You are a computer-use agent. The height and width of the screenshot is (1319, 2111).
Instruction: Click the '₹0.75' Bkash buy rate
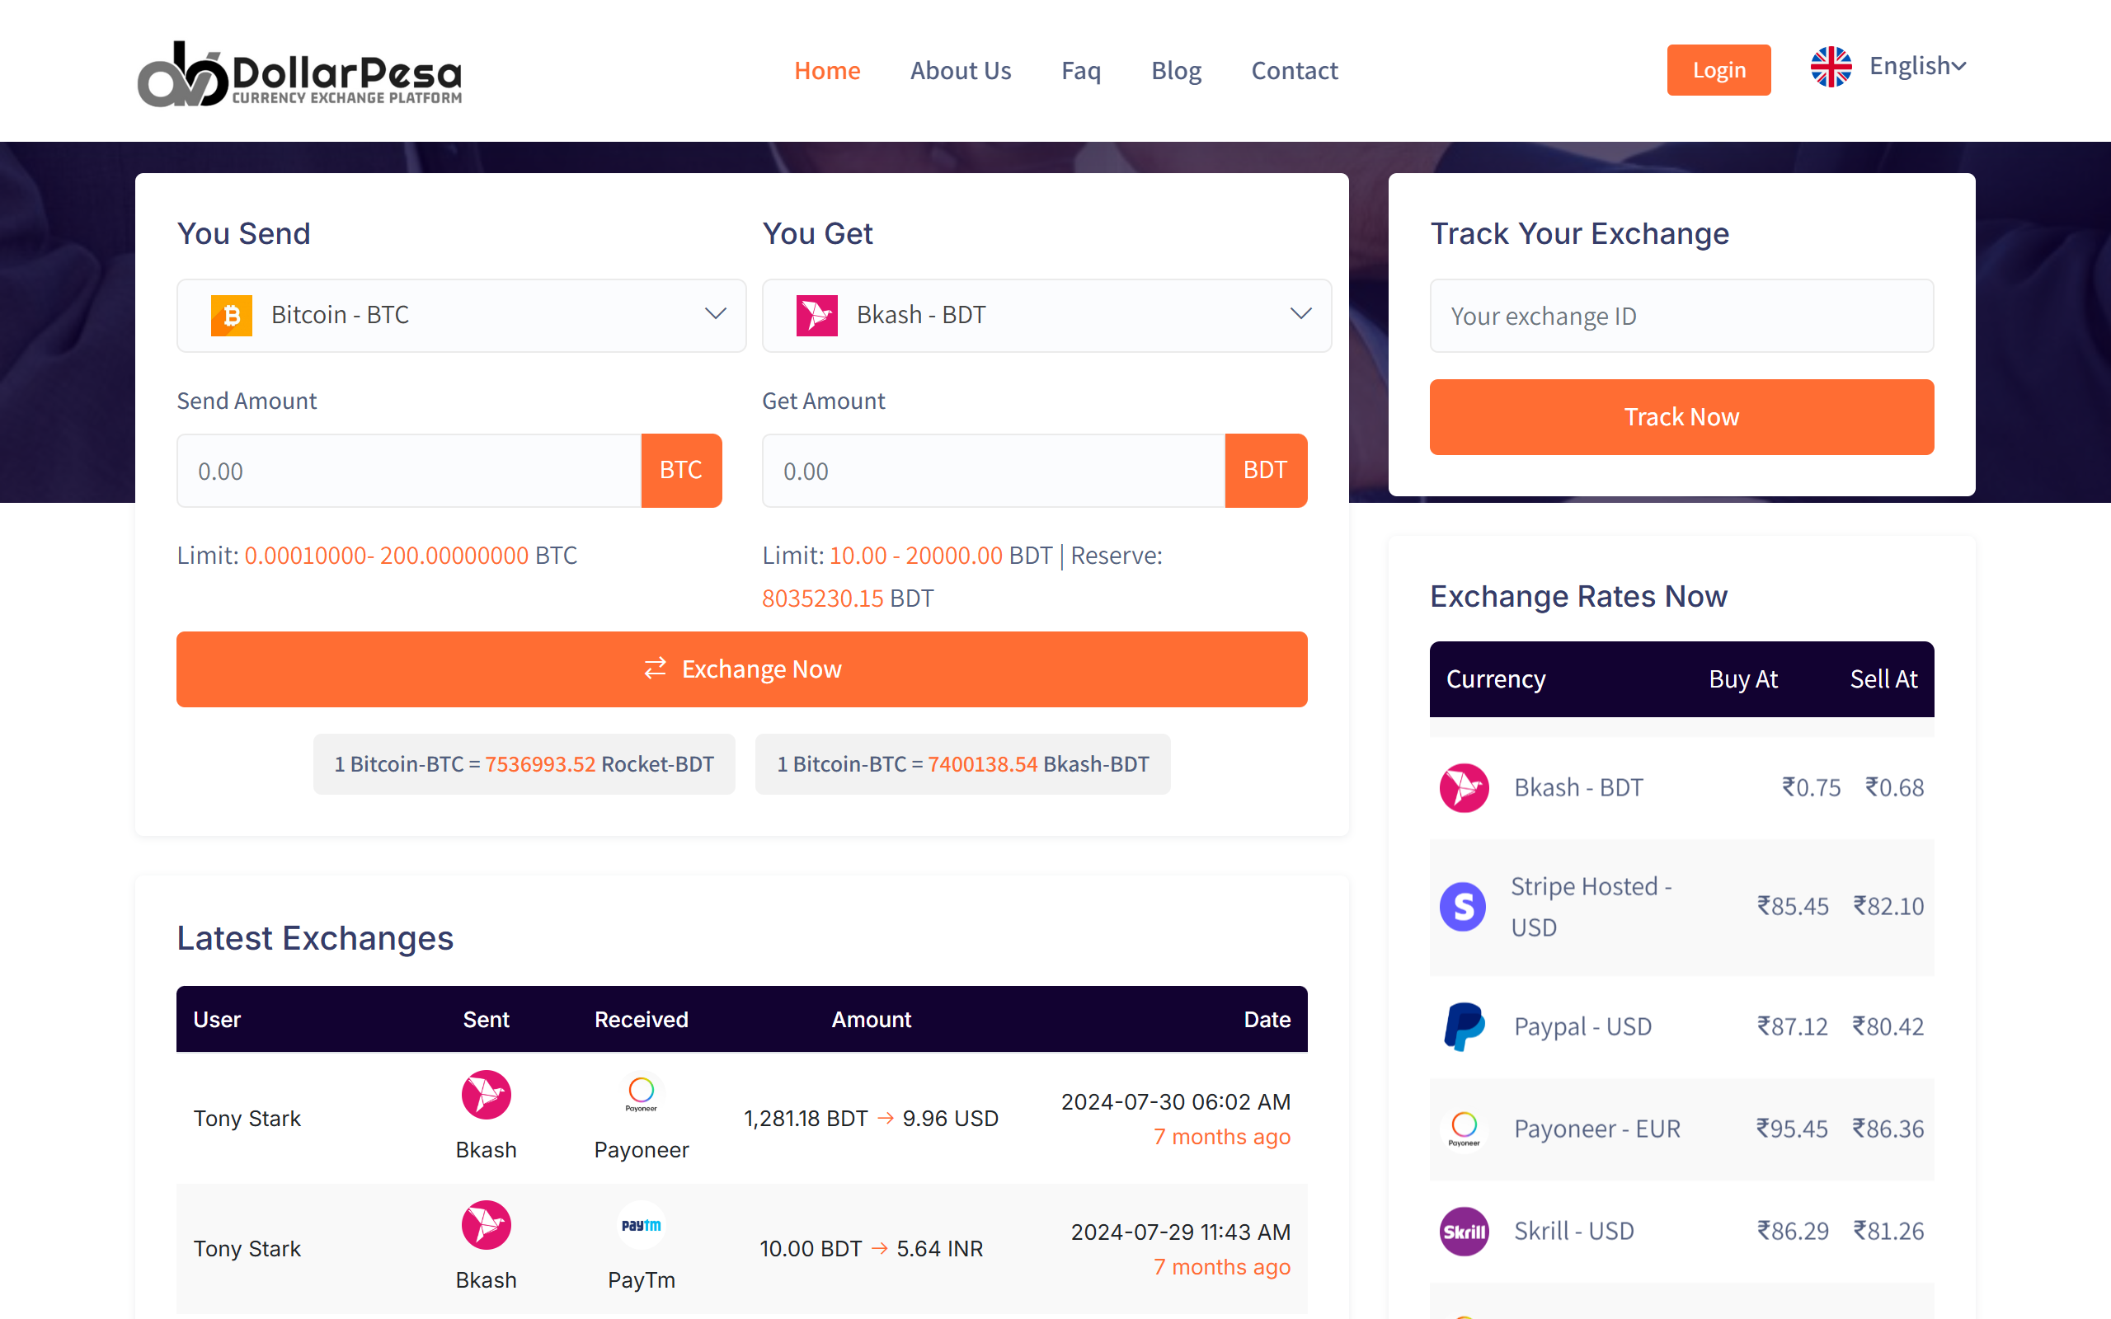[x=1811, y=788]
